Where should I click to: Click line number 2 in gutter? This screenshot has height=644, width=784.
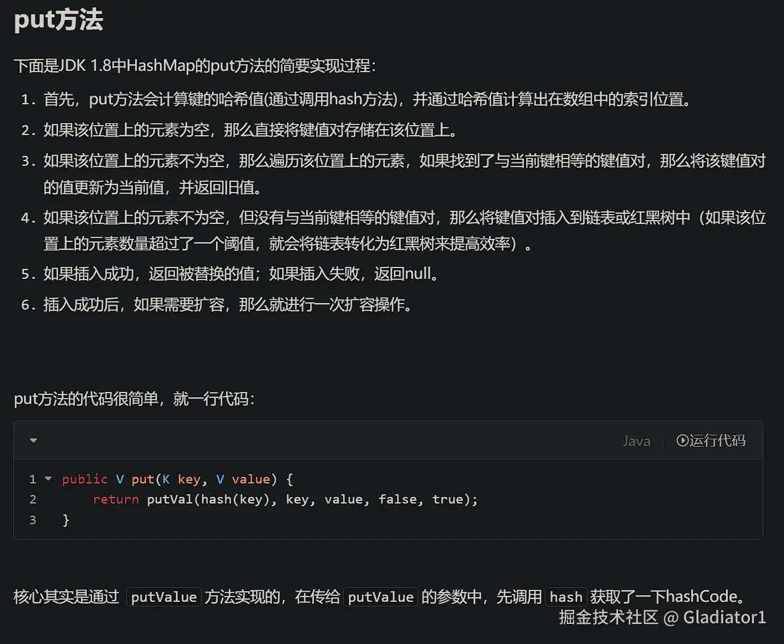(x=33, y=499)
